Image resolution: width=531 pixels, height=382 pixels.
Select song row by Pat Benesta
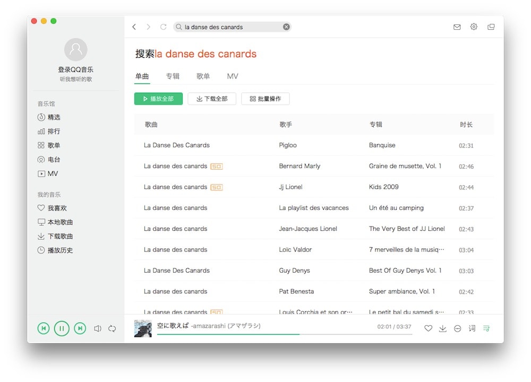click(x=314, y=291)
